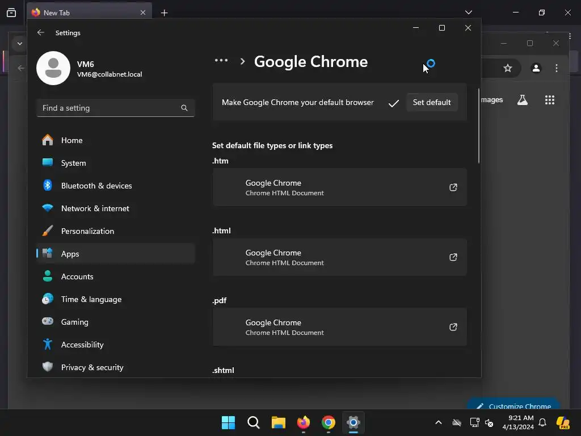Focus the Find a setting search box
Screen dimensions: 581x436
[x=116, y=108]
